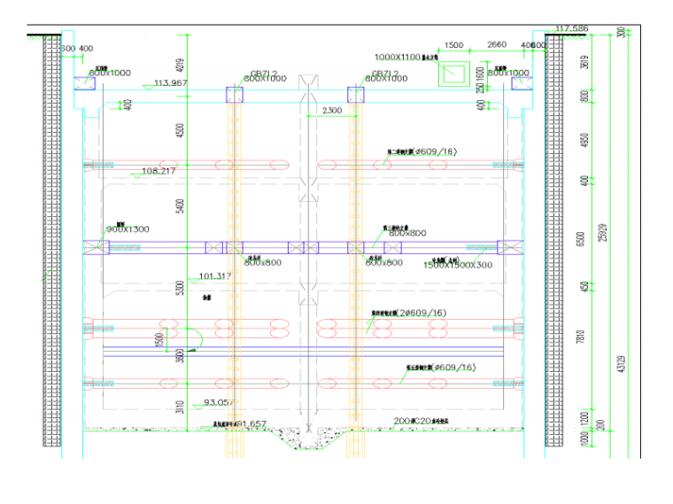Click the 108.217 elevation marker
Screen dimensions: 673x504
(x=158, y=171)
